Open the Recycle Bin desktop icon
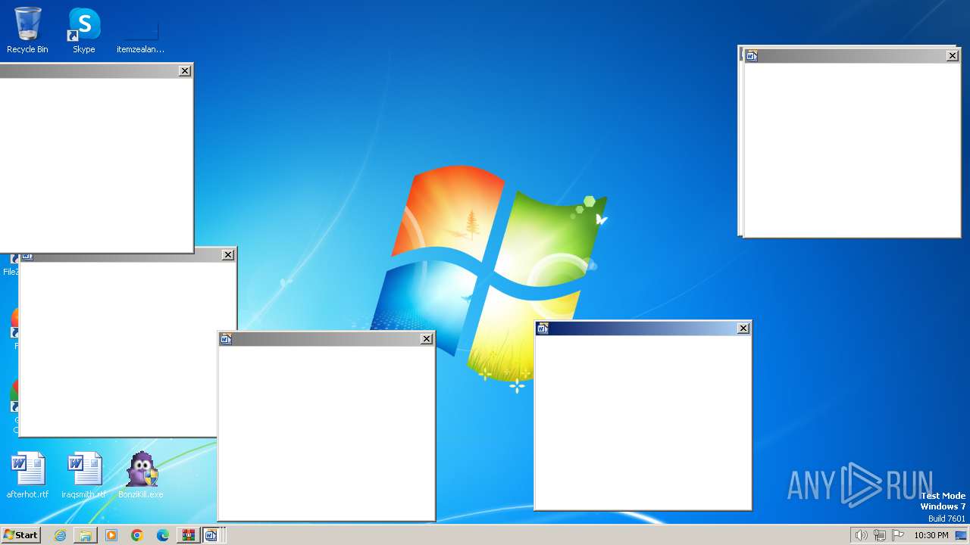The width and height of the screenshot is (970, 545). 27,30
